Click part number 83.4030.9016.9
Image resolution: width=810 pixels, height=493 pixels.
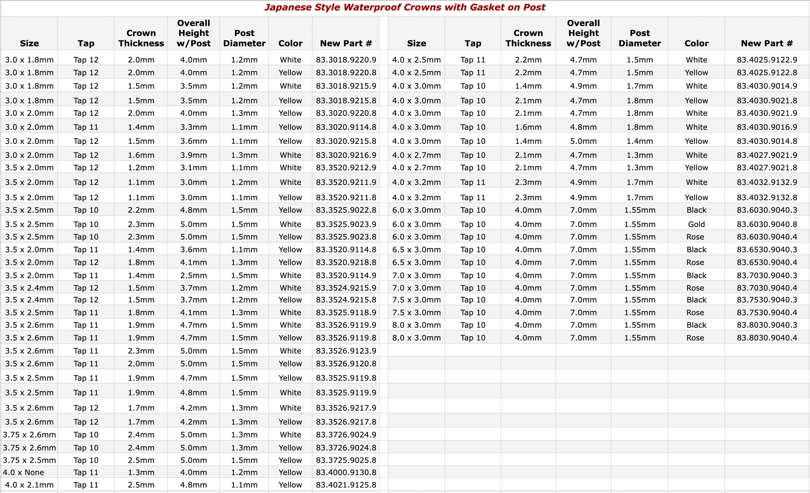click(767, 127)
